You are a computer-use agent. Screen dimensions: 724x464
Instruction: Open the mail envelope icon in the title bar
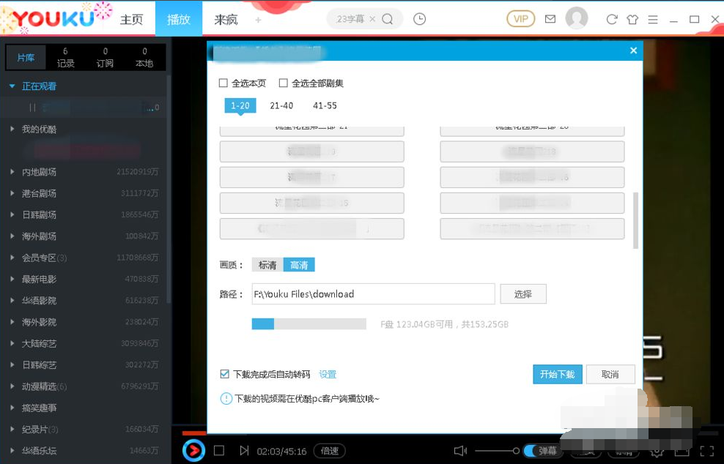550,19
